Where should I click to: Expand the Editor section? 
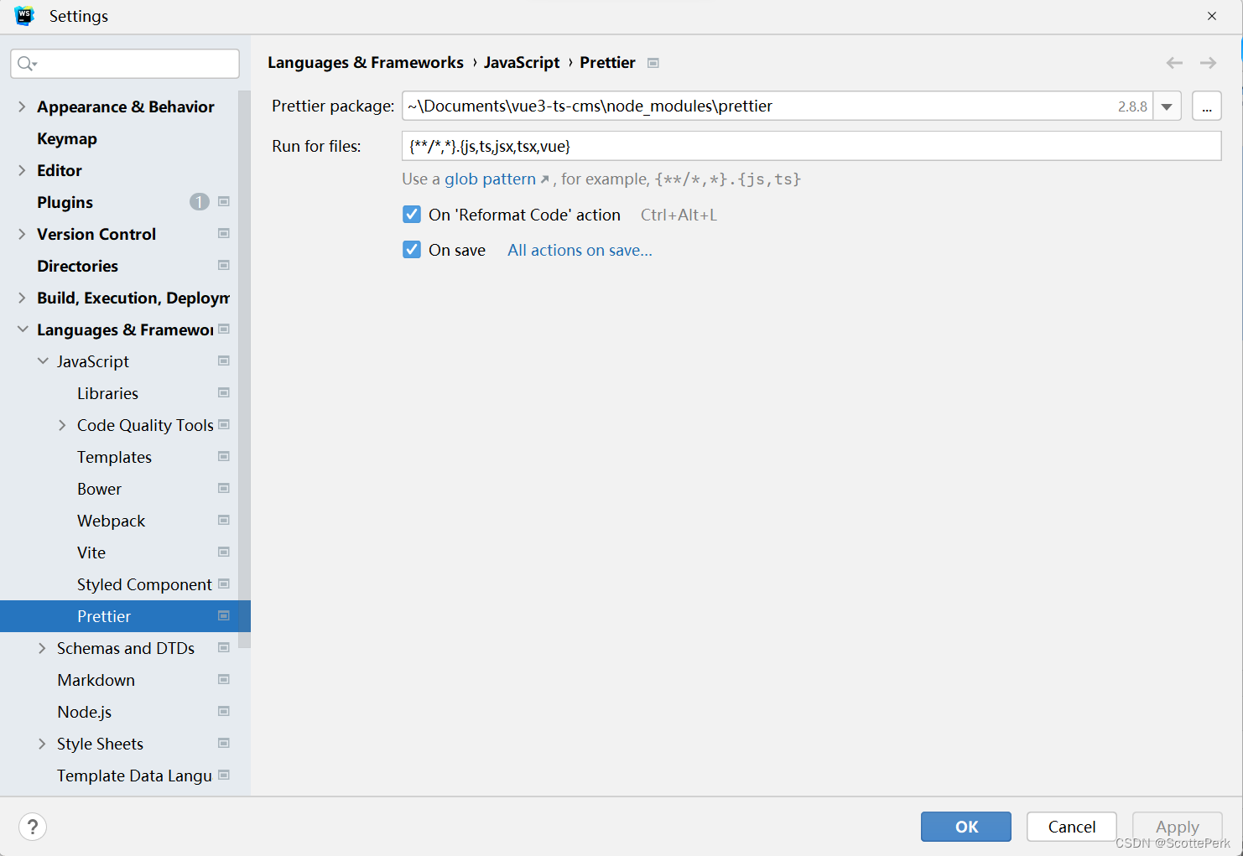point(22,170)
